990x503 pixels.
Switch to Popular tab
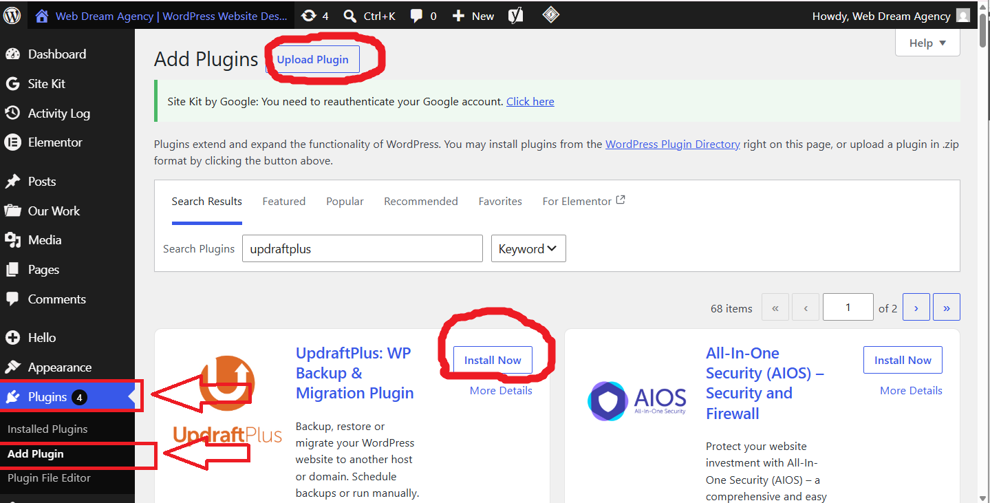tap(345, 201)
